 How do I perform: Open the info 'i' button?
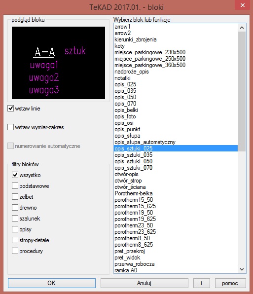[201, 283]
